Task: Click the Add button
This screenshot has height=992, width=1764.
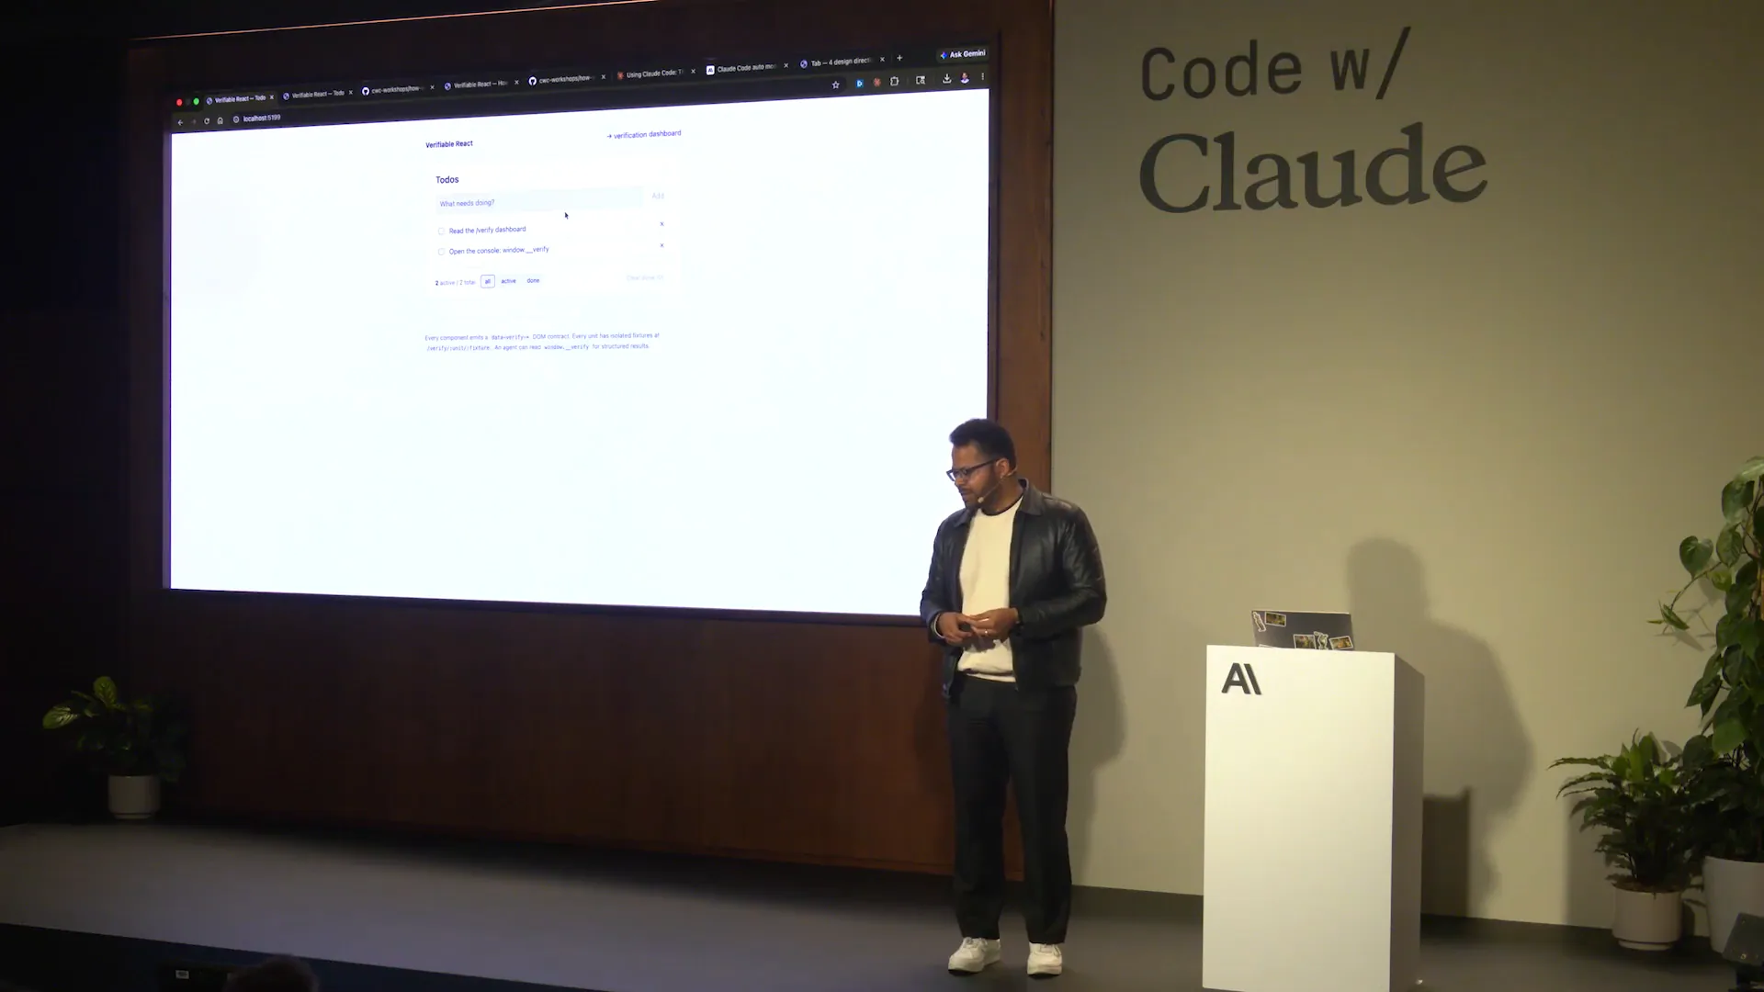Action: 658,196
